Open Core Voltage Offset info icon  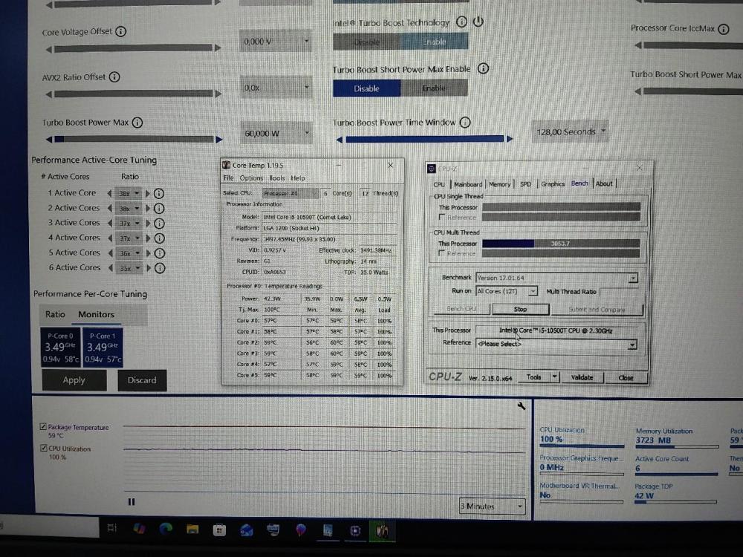pos(121,32)
